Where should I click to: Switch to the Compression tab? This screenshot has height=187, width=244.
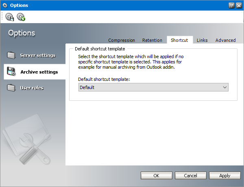click(122, 40)
